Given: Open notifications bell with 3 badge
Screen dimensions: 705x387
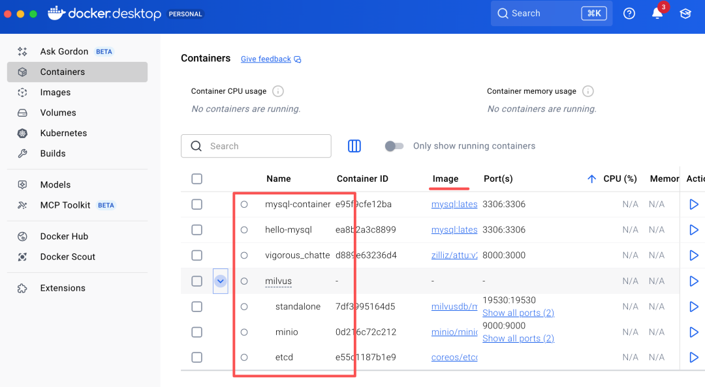Looking at the screenshot, I should coord(657,12).
